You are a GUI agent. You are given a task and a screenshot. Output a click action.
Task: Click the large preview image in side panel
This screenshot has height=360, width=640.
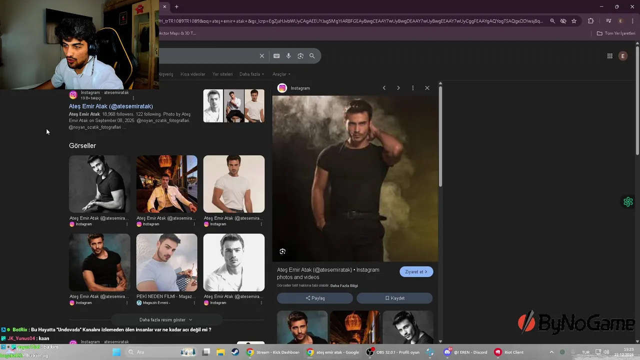(355, 178)
